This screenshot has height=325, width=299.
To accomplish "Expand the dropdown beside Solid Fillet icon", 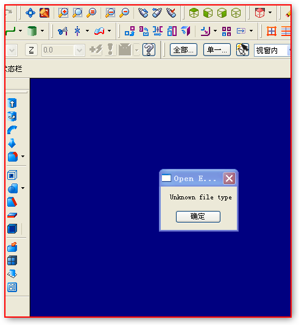I will (23, 156).
